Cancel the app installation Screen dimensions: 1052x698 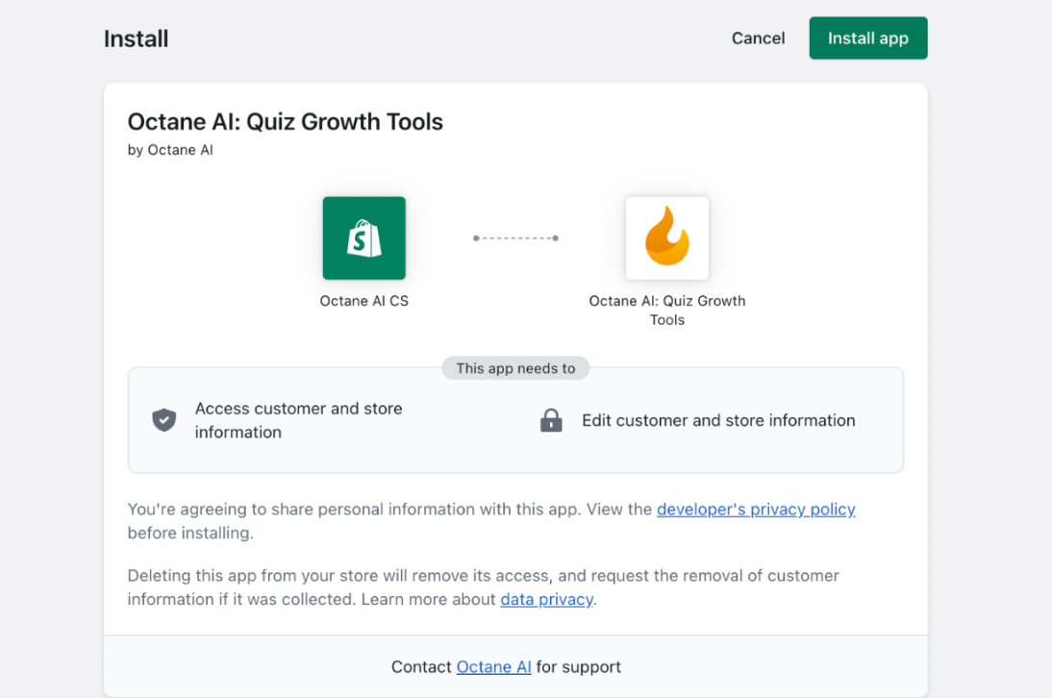(758, 38)
